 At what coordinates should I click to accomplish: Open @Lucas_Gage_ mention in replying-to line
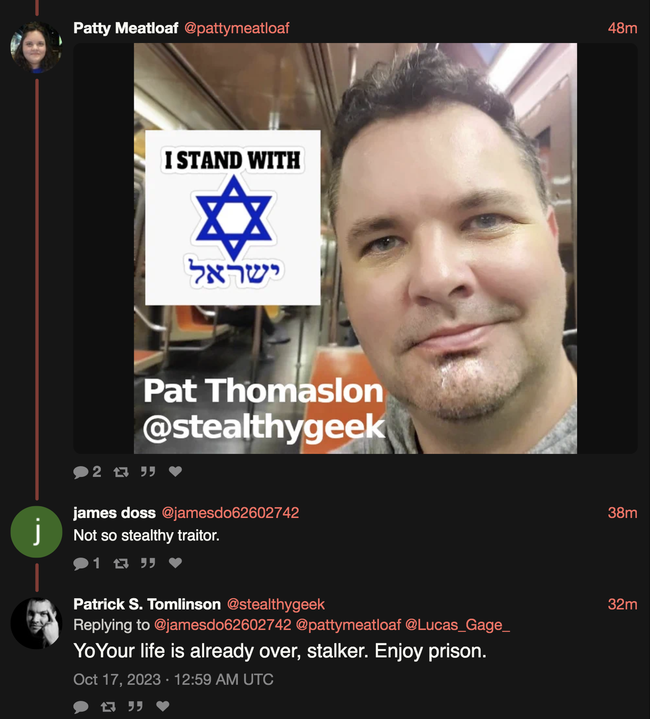[458, 625]
